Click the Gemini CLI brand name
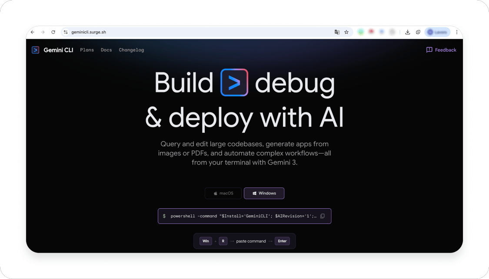Screen dimensions: 489x279 coord(58,50)
